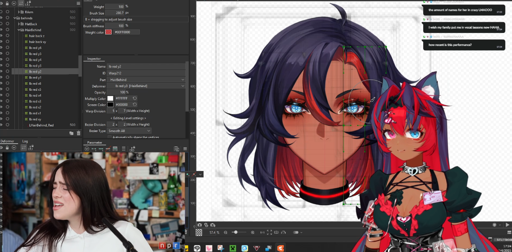Enable 'Automatically shape the vertices' checkbox

click(x=110, y=137)
